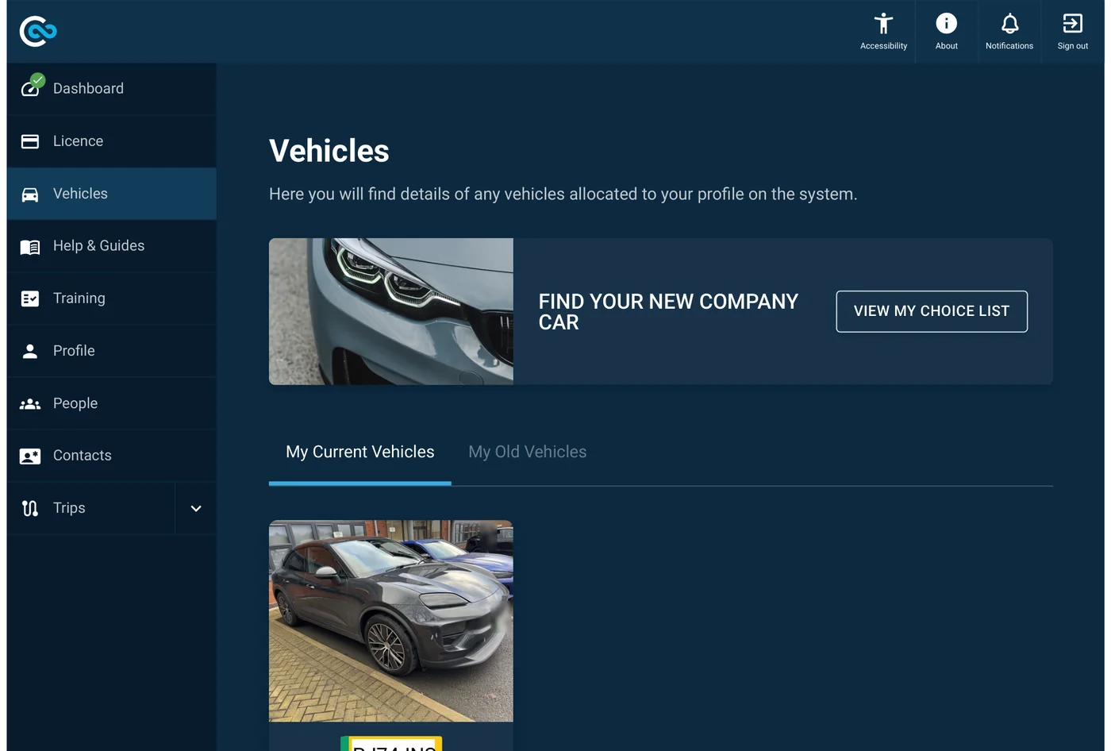Screen dimensions: 1111x751
Task: Click the People group icon
Action: pos(30,404)
